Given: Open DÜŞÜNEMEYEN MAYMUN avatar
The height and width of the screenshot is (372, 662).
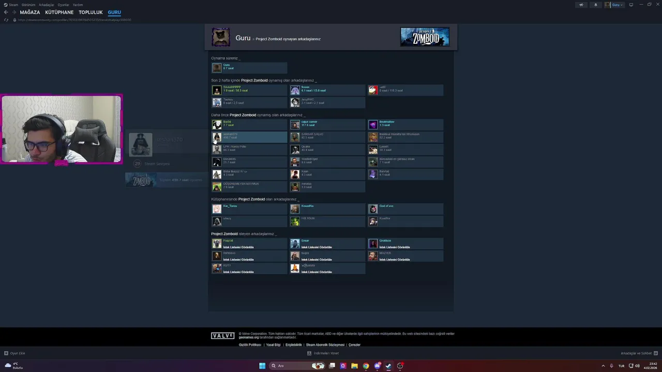Looking at the screenshot, I should click(x=217, y=187).
